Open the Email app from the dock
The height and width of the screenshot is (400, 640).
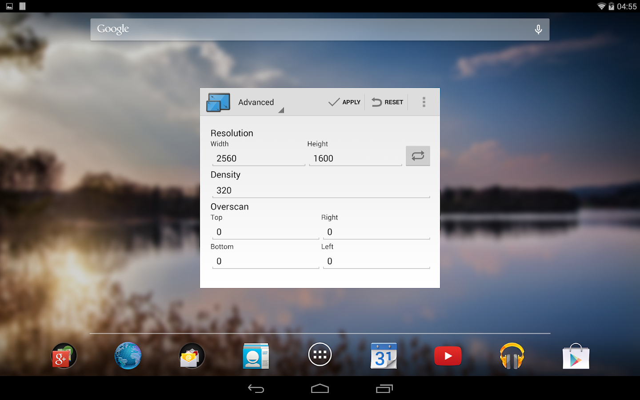tap(192, 356)
